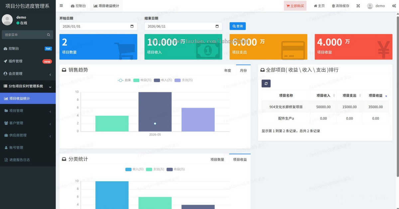The width and height of the screenshot is (399, 209).
Task: Toggle fullscreen mode icon
Action: (x=358, y=6)
